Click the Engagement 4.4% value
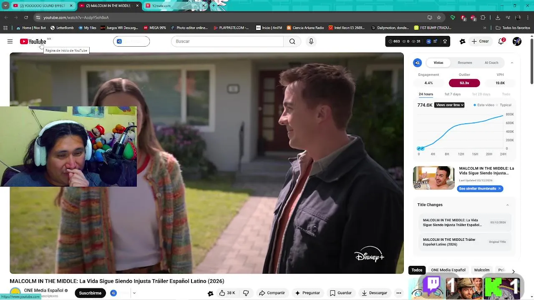This screenshot has height=300, width=534. [428, 83]
